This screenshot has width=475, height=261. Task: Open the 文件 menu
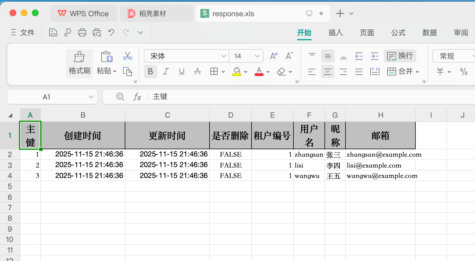click(23, 33)
